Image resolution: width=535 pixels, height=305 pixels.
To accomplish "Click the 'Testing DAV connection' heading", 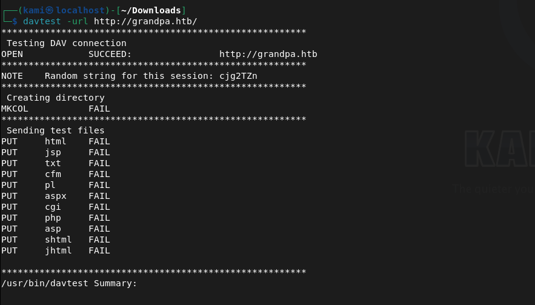I will pos(66,43).
